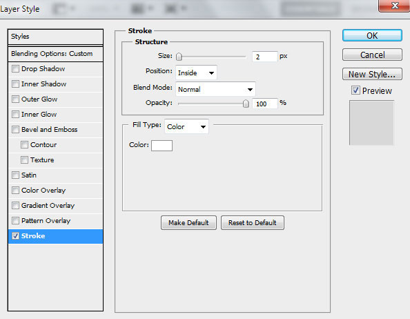
Task: Click the New Style... button
Action: (372, 74)
